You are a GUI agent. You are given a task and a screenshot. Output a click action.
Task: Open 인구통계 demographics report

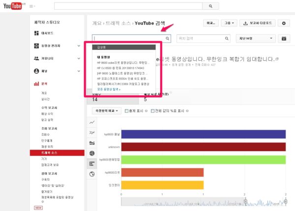coord(47,140)
